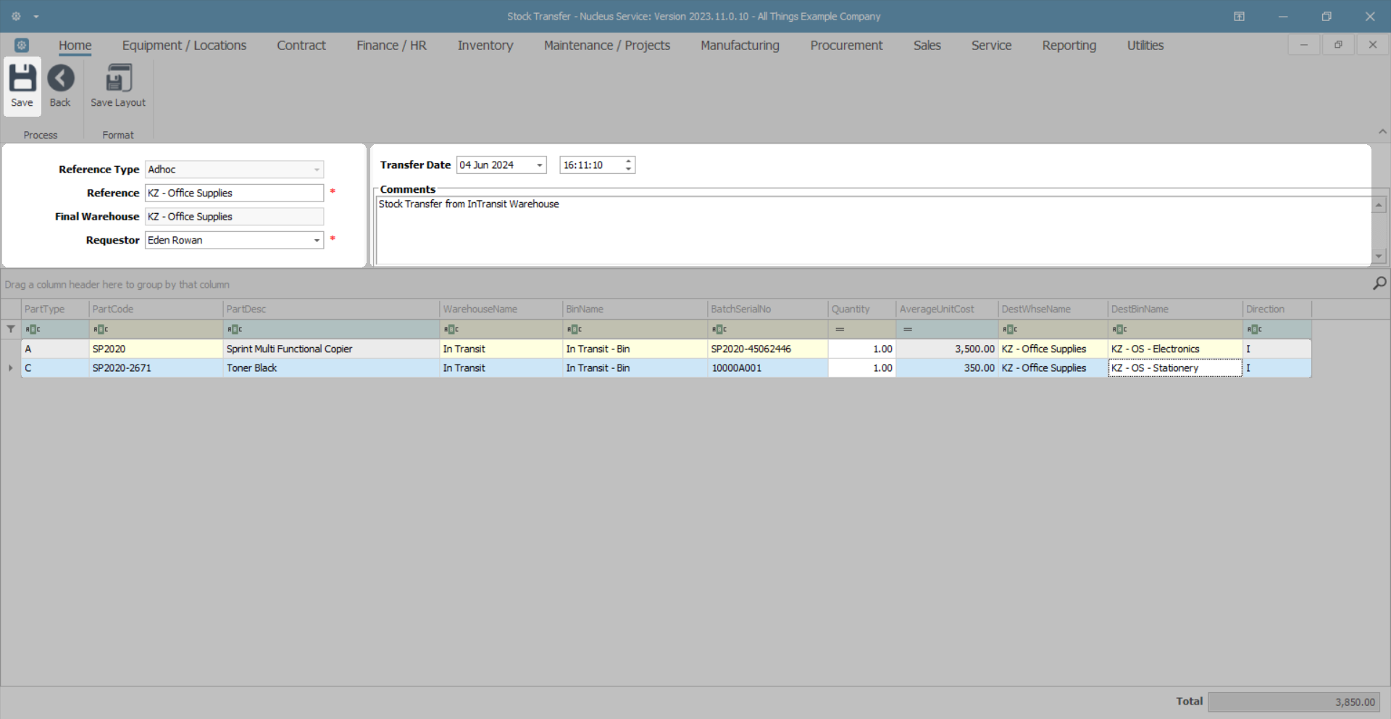Sort by the PartDesc column header
Image resolution: width=1391 pixels, height=719 pixels.
331,309
